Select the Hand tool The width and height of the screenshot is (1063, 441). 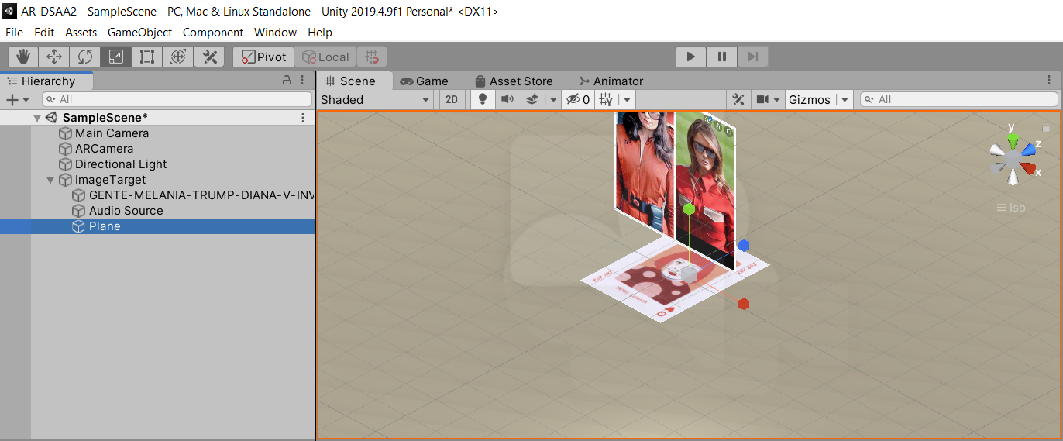tap(23, 57)
